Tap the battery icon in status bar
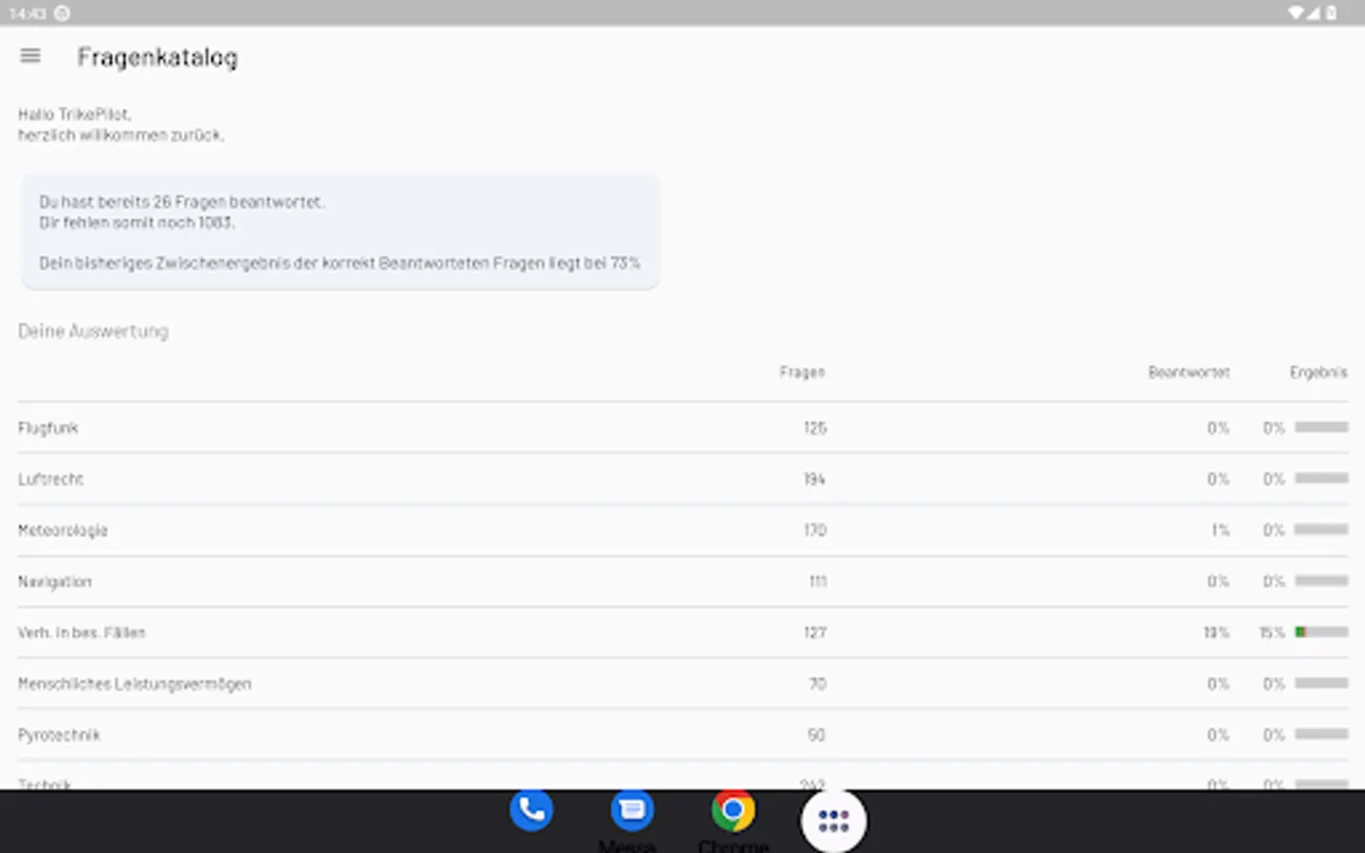1365x853 pixels. (1332, 13)
